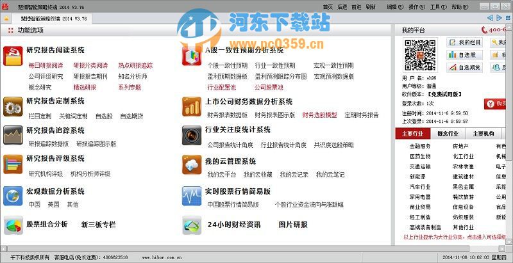
Task: Open 热点研报追踪 link
Action: tap(135, 65)
